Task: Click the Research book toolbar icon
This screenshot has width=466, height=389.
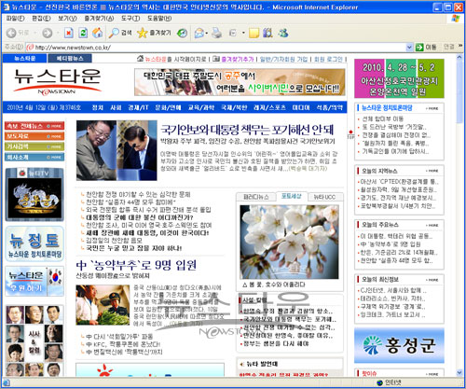Action: [x=267, y=33]
